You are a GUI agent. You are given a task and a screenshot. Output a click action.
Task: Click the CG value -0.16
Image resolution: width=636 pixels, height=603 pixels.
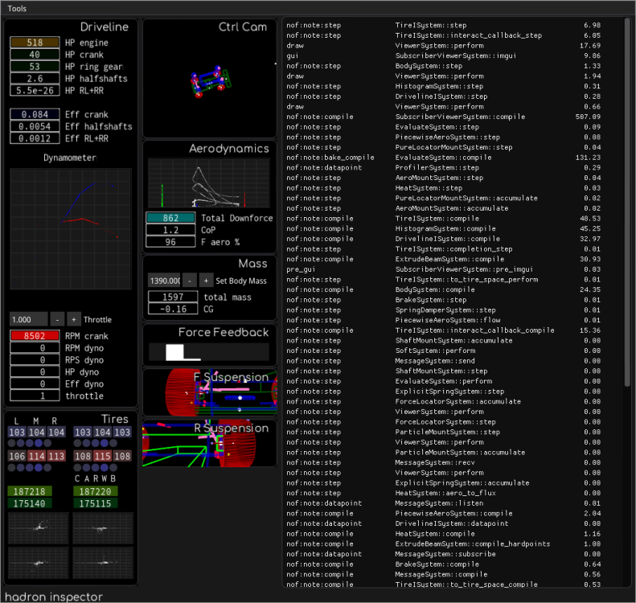click(x=173, y=309)
